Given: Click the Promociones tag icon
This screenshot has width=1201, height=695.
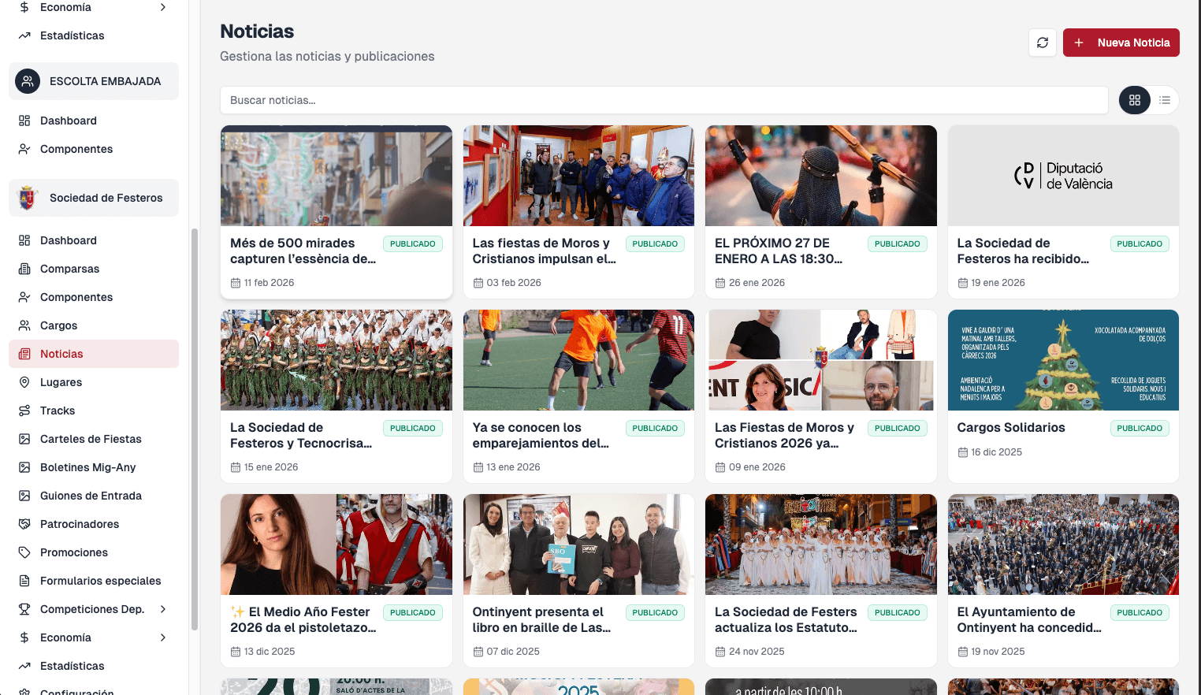Looking at the screenshot, I should coord(24,552).
